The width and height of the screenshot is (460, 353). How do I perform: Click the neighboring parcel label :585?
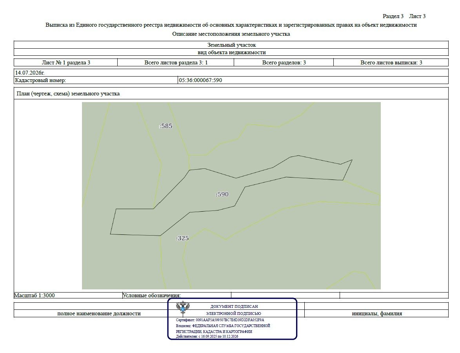tap(166, 126)
